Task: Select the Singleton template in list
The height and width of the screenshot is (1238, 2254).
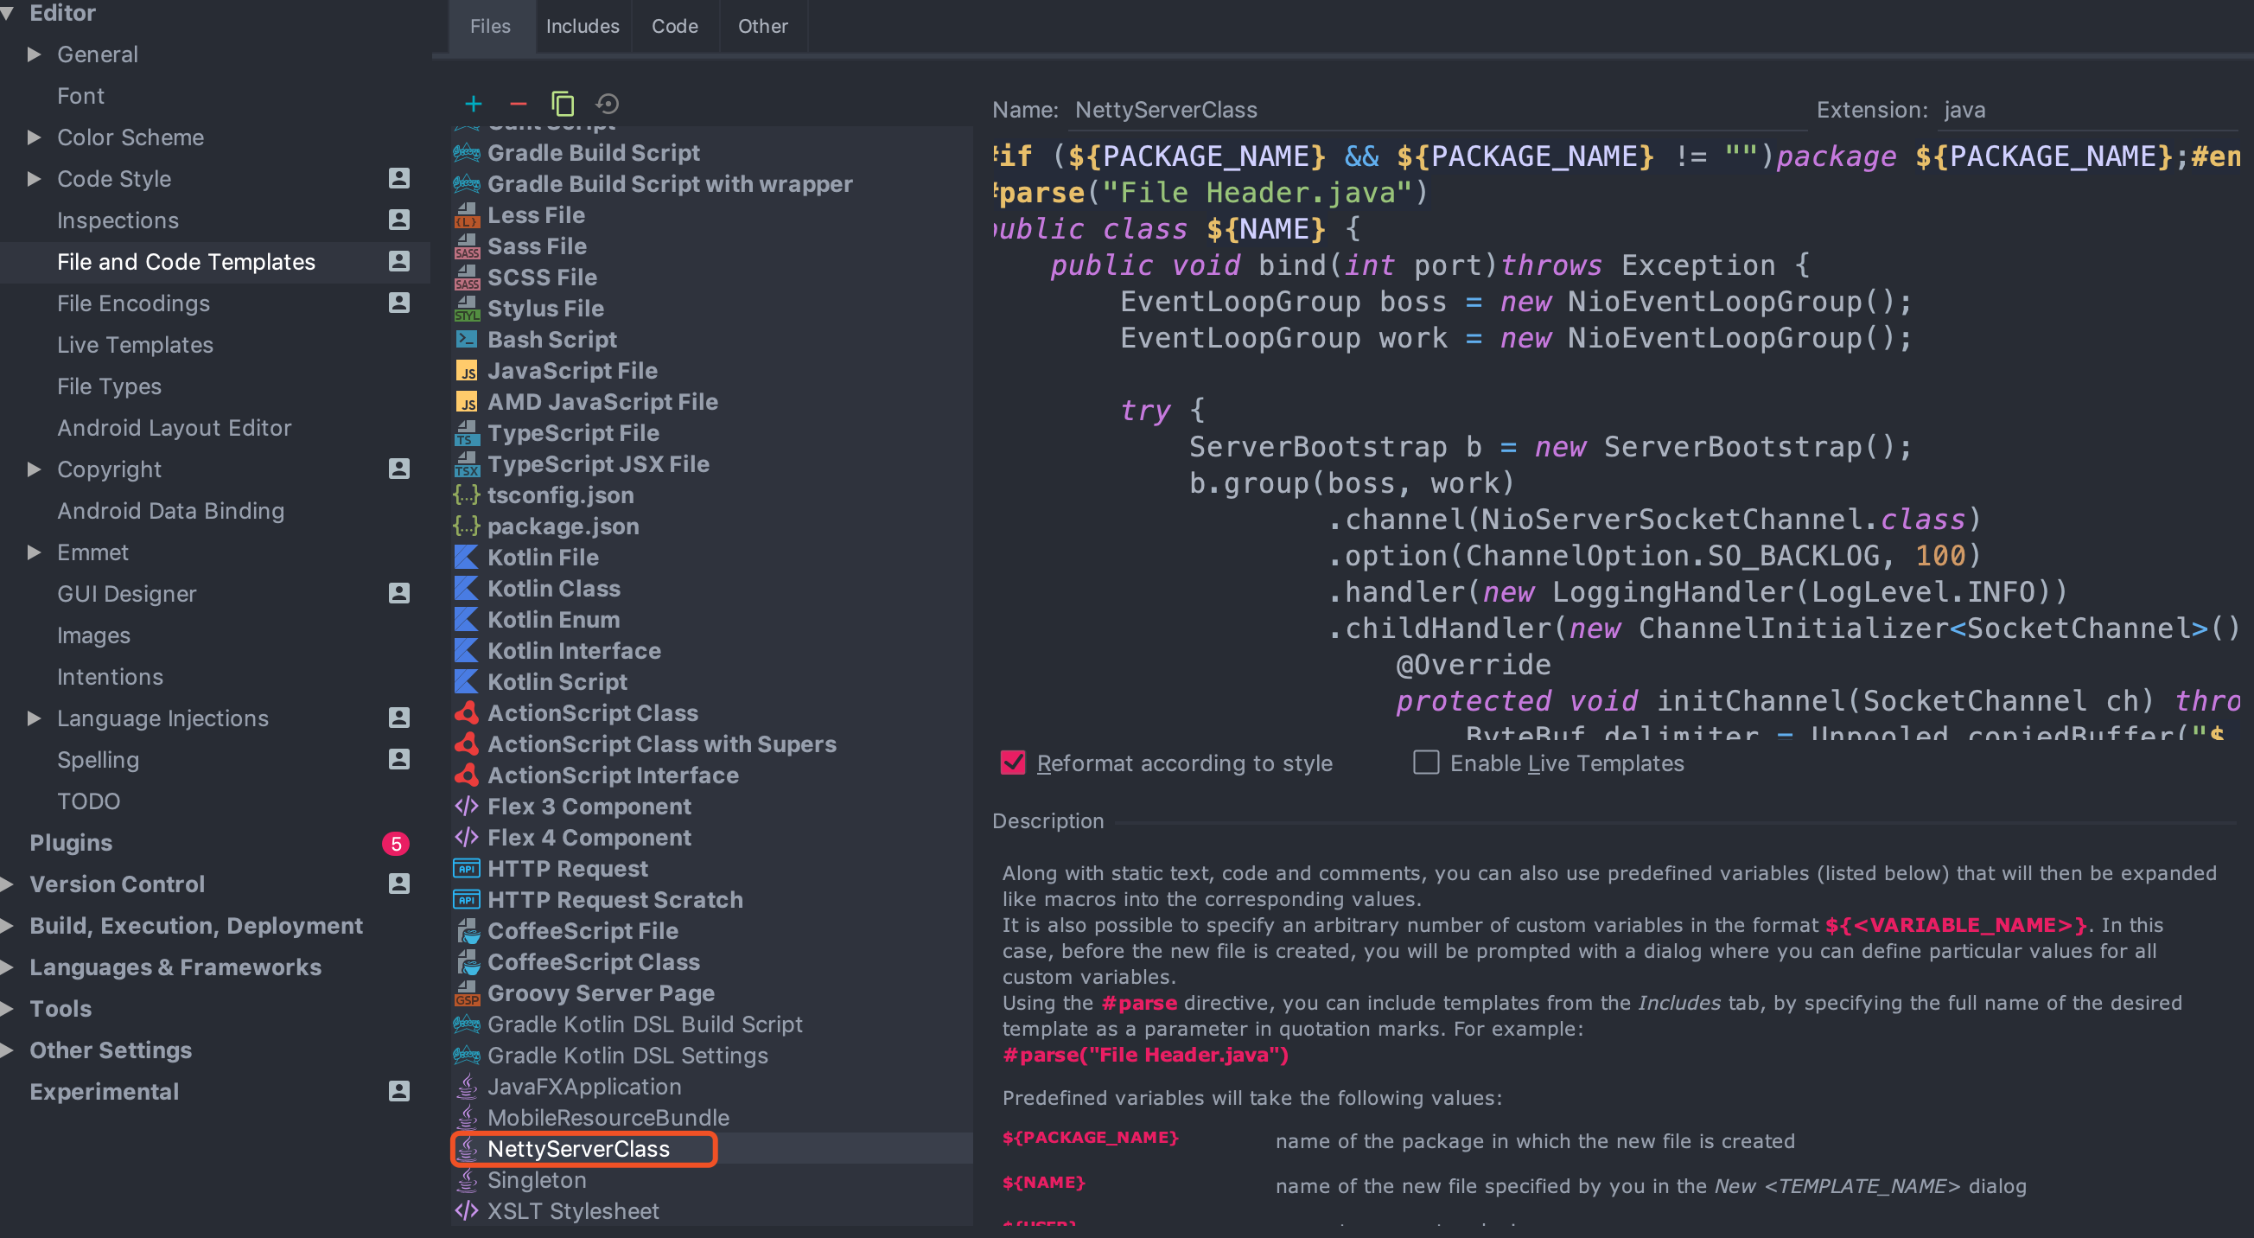Action: pos(537,1179)
